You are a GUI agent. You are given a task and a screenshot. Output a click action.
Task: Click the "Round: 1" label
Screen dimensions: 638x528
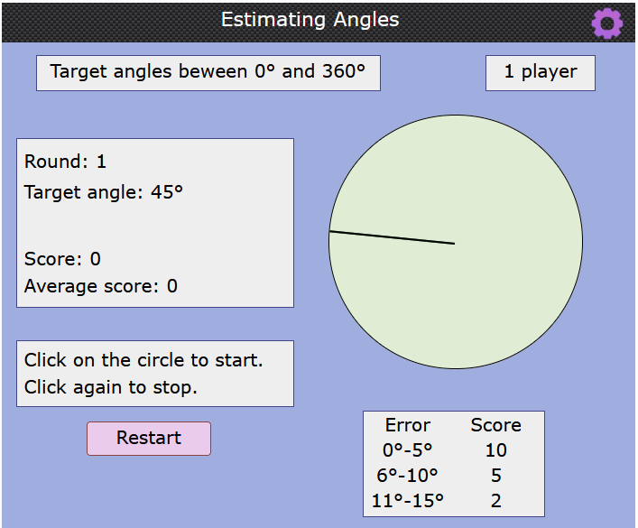pos(65,162)
